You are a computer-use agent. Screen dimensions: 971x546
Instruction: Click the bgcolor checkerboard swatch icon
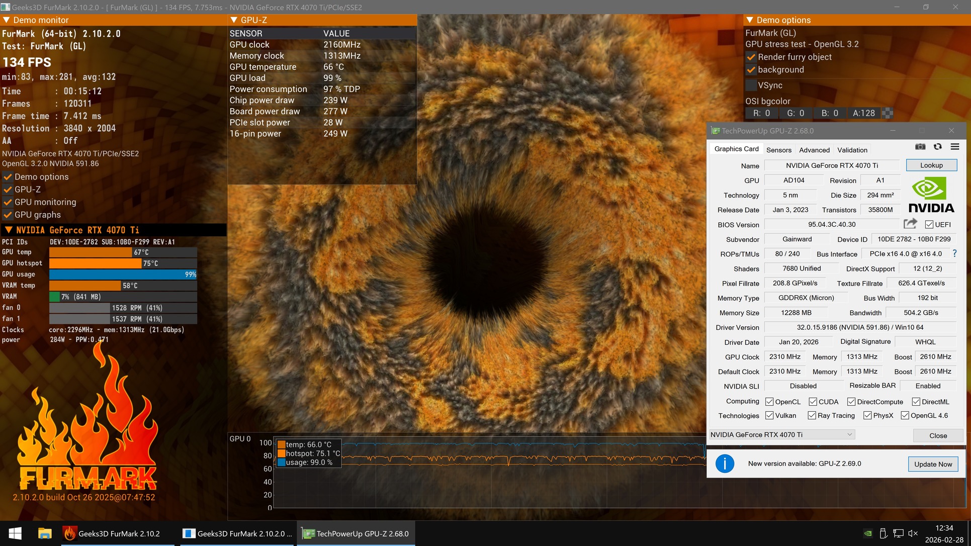pyautogui.click(x=888, y=113)
